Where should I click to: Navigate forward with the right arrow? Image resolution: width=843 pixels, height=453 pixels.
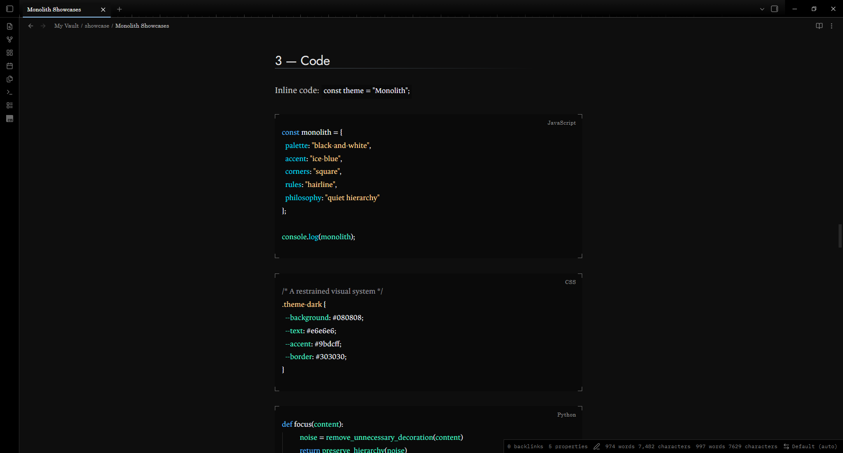pyautogui.click(x=43, y=26)
